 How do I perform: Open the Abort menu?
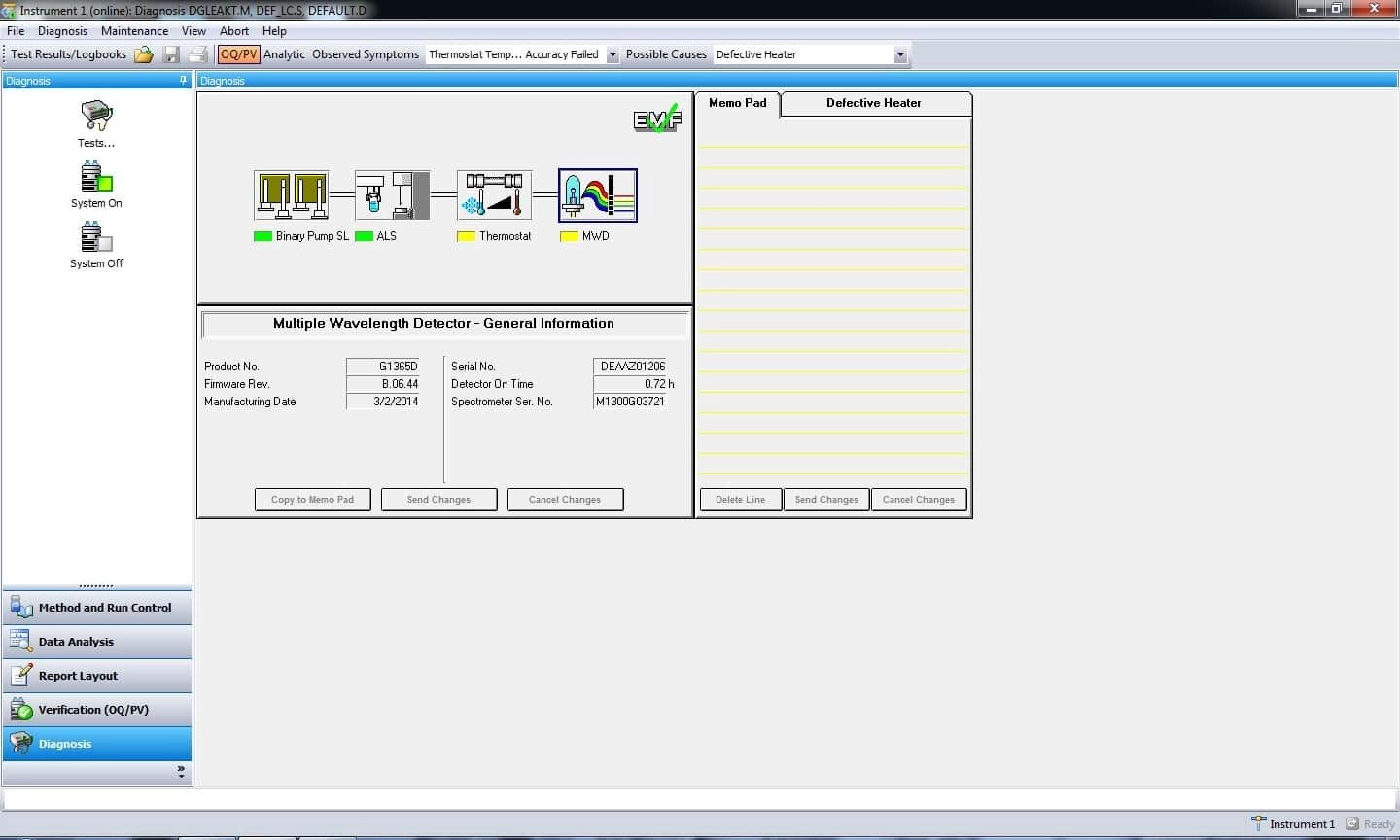click(x=234, y=31)
